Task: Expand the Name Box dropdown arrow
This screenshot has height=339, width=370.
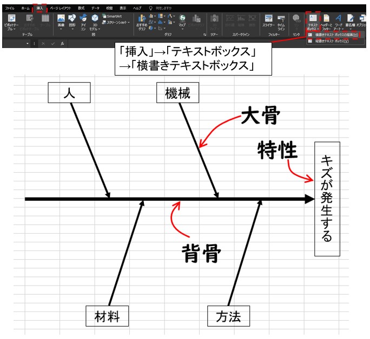Action: 28,43
